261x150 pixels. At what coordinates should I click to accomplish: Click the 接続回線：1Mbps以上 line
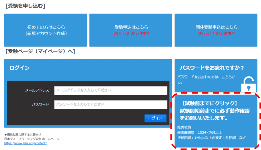pyautogui.click(x=212, y=138)
